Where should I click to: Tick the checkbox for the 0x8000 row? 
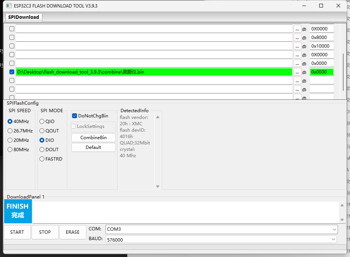point(12,37)
